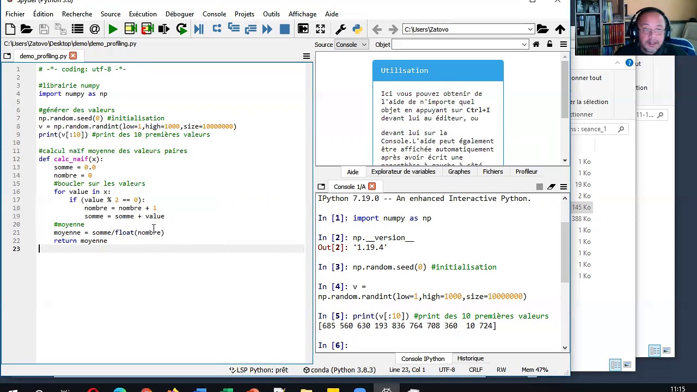The image size is (697, 392).
Task: Click the @ symbol toolbar icon
Action: (95, 29)
